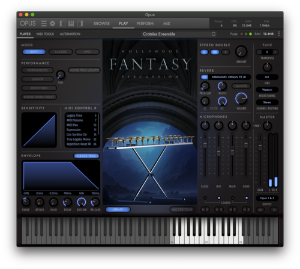This screenshot has height=269, width=300.
Task: Open the Abravanel Organ reverb preset dropdown
Action: pyautogui.click(x=229, y=77)
